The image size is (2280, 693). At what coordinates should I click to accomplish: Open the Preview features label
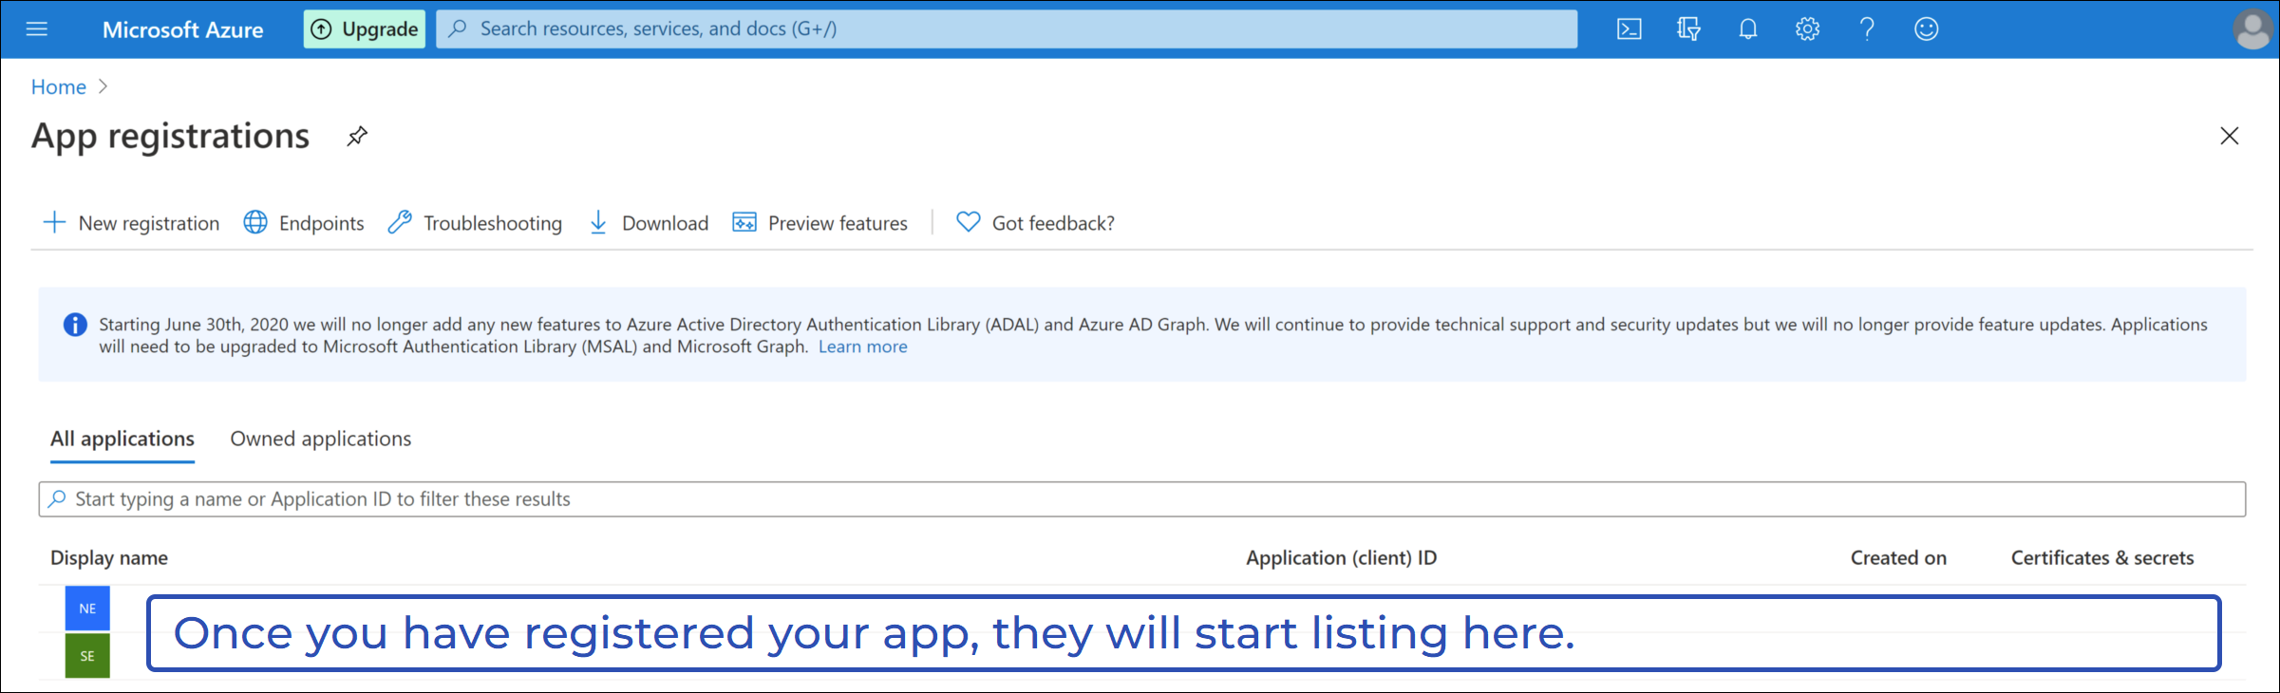coord(838,223)
